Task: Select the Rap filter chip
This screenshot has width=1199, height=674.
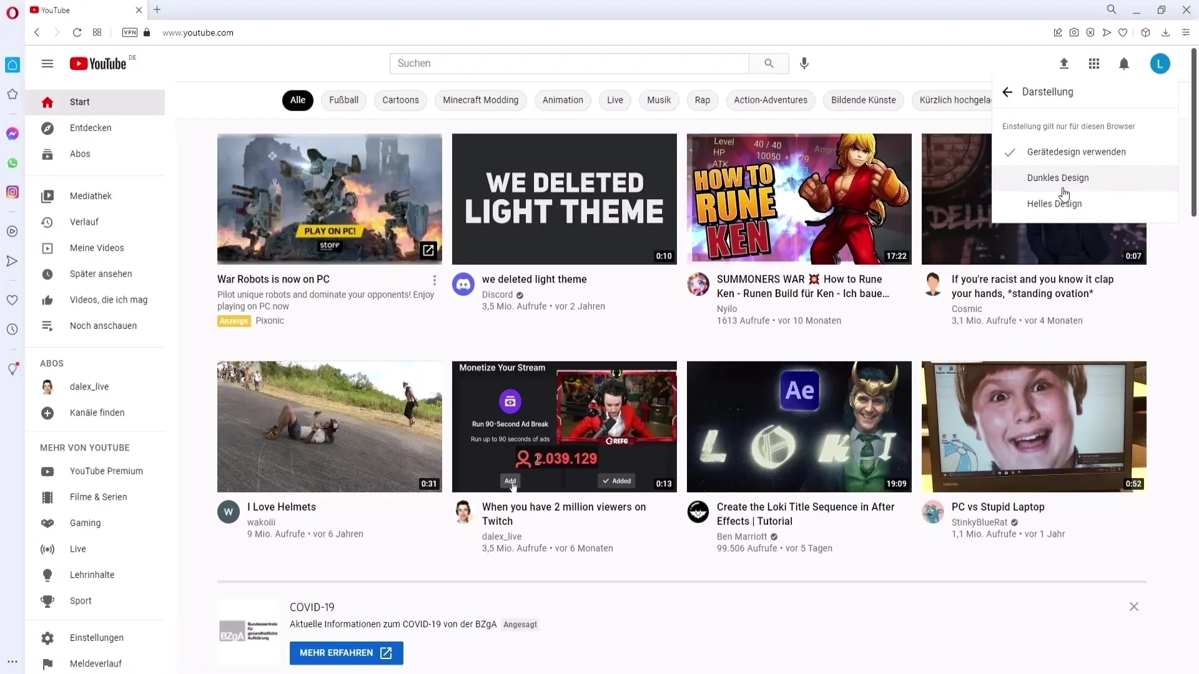Action: click(x=703, y=100)
